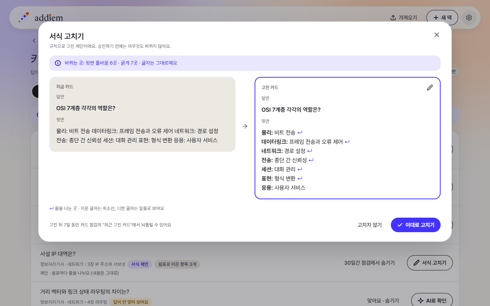Click the 맞아요 · 숨기기 text

[x=383, y=301]
